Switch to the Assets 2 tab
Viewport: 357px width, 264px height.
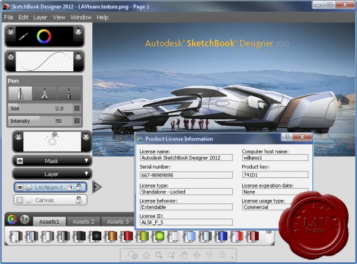tap(83, 221)
